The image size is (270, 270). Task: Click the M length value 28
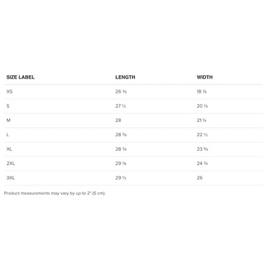(118, 120)
